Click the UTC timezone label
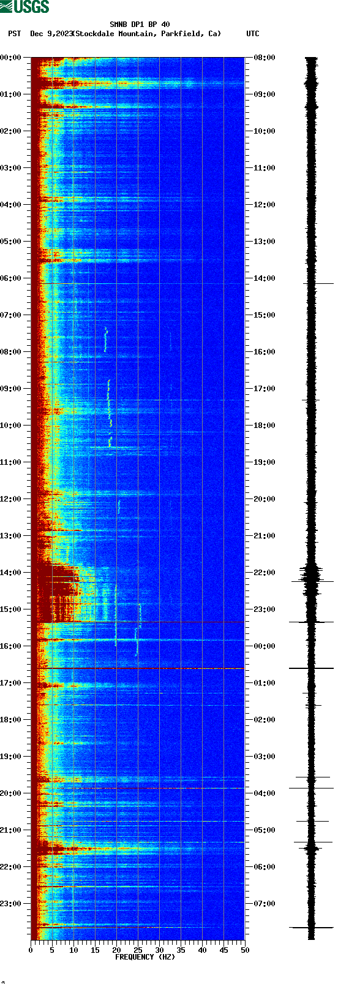338x989 pixels. click(x=253, y=34)
